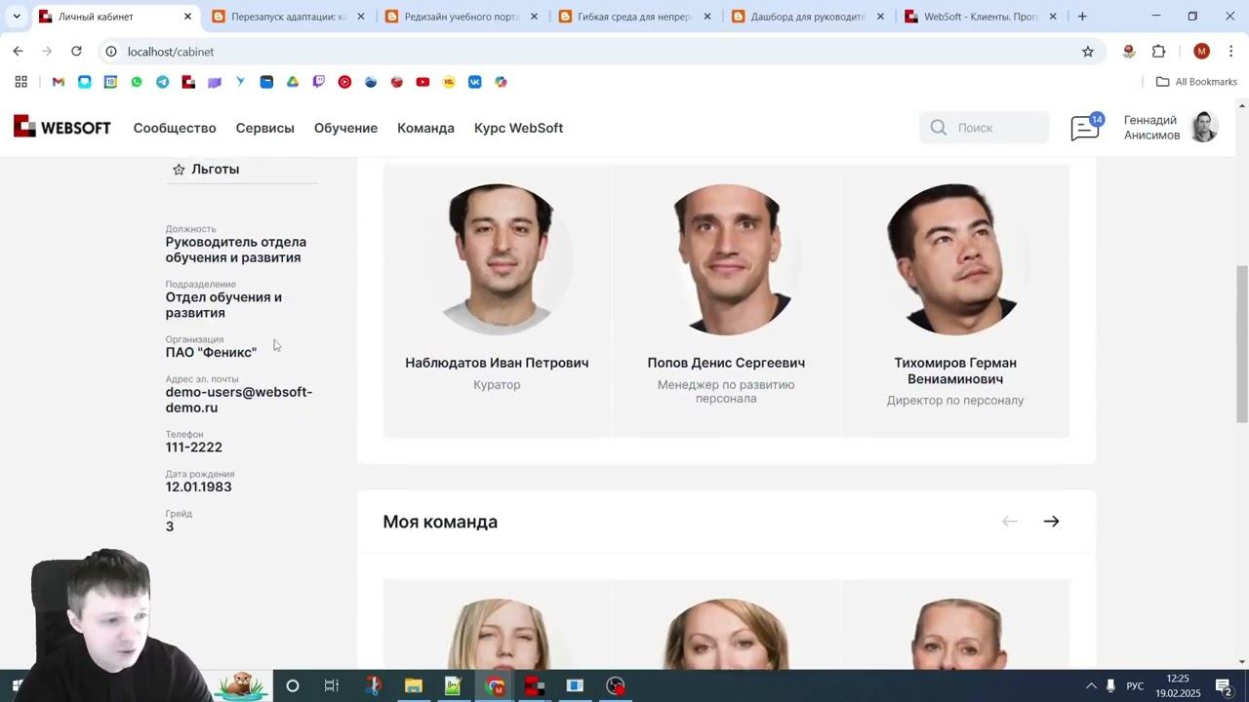Open Task View on taskbar
This screenshot has height=702, width=1249.
332,686
